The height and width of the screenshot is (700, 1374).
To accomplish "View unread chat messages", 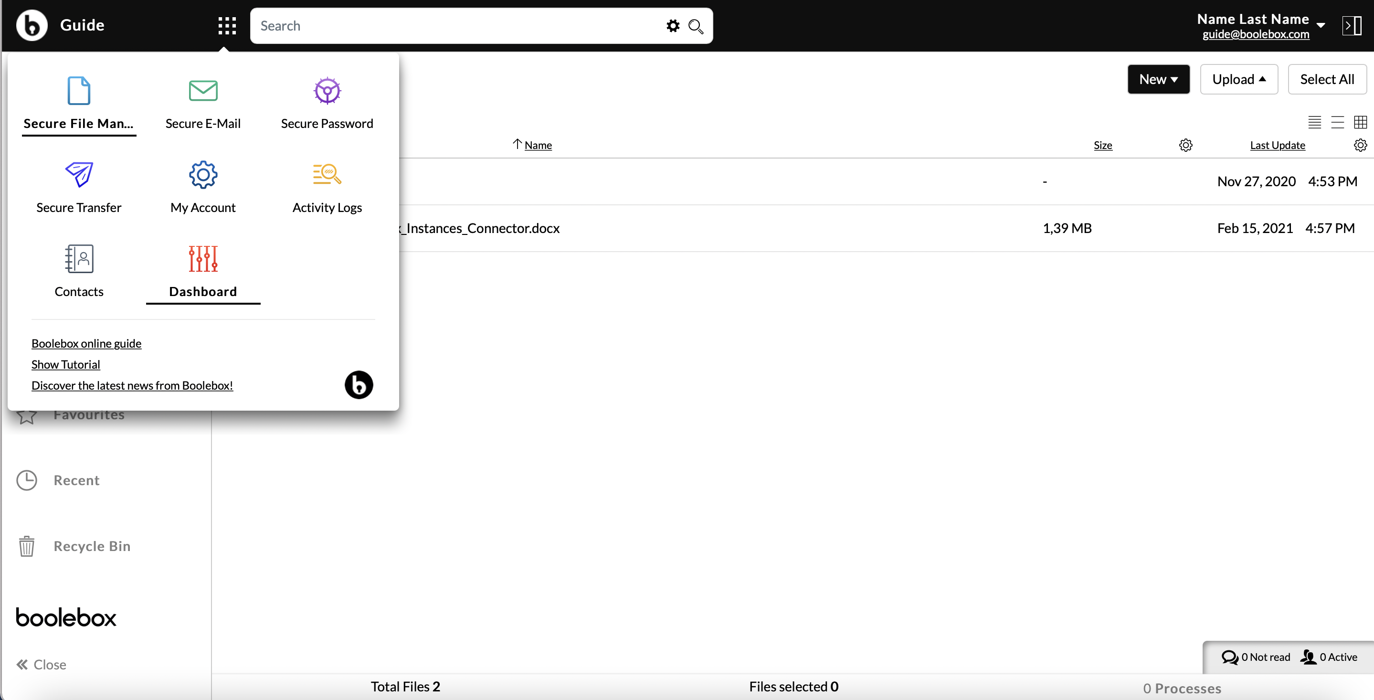I will pyautogui.click(x=1256, y=657).
